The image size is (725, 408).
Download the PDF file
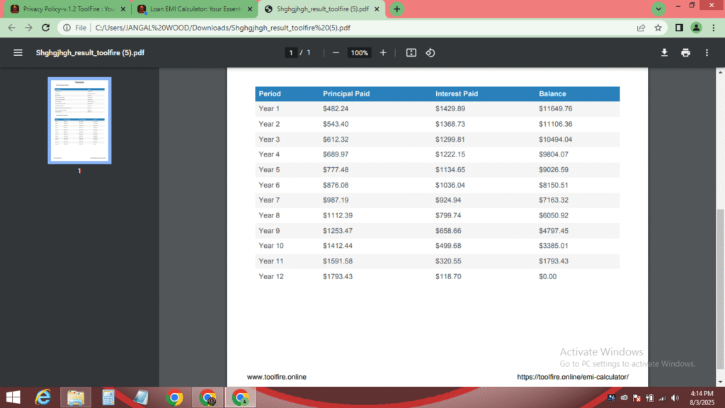pyautogui.click(x=664, y=52)
